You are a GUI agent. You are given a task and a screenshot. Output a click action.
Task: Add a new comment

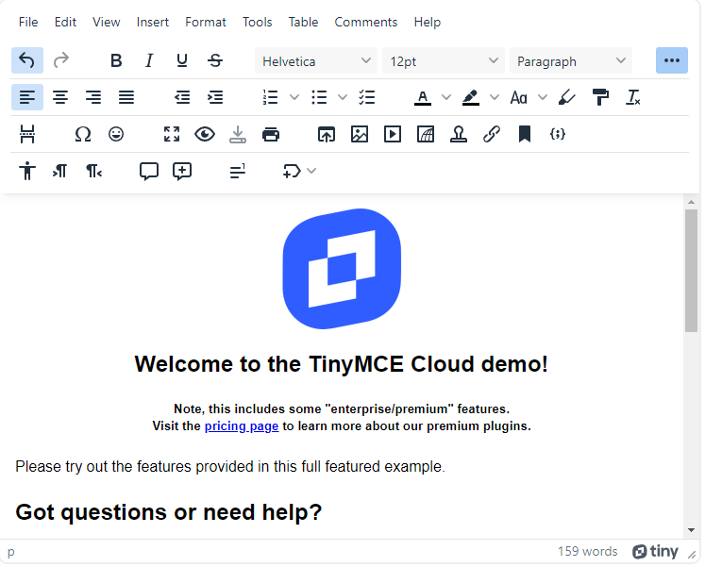182,171
